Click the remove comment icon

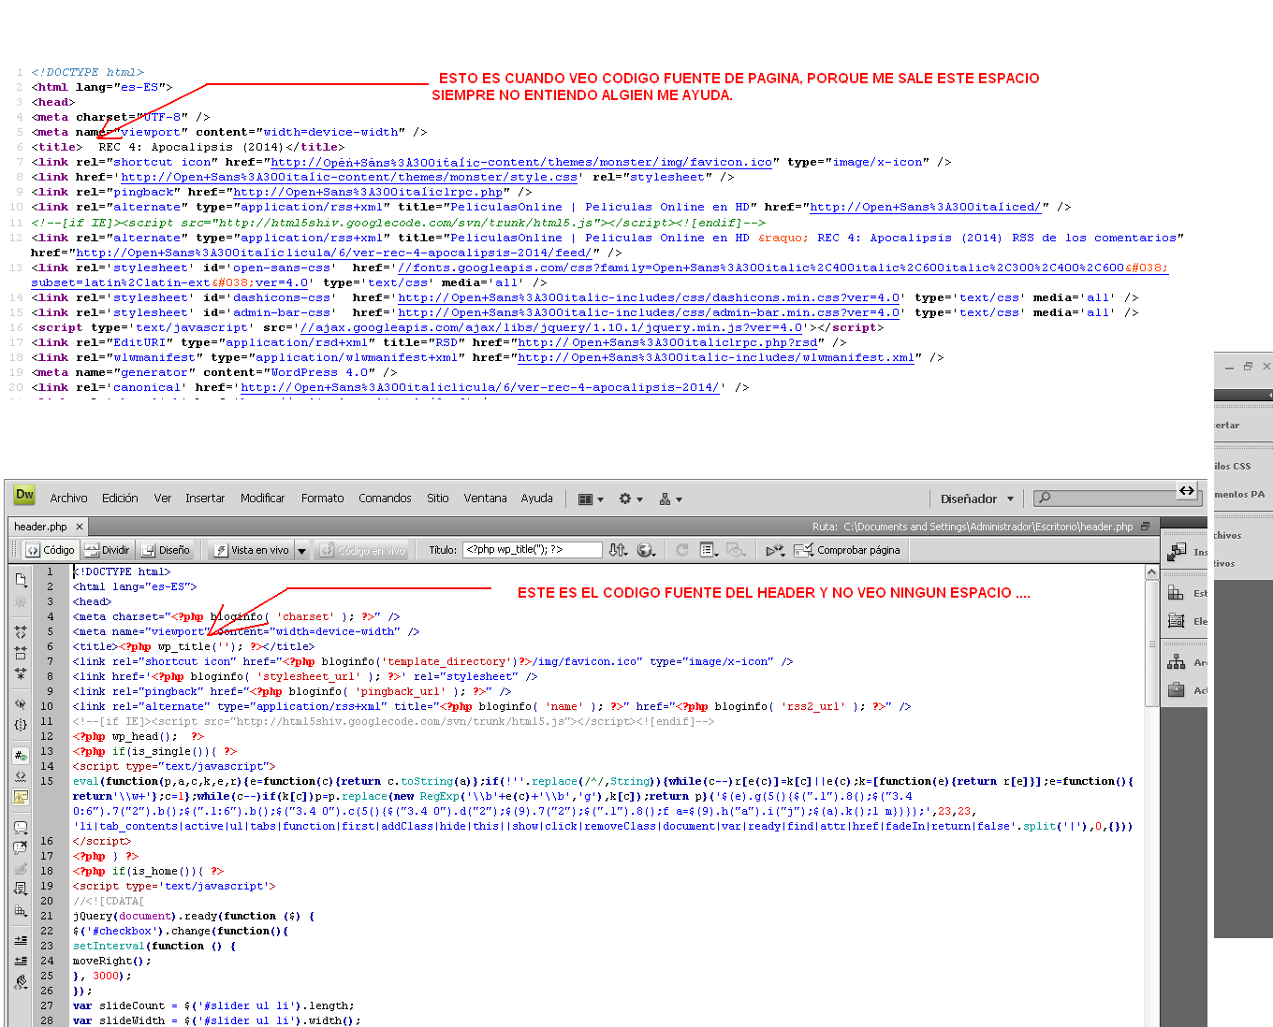(21, 848)
